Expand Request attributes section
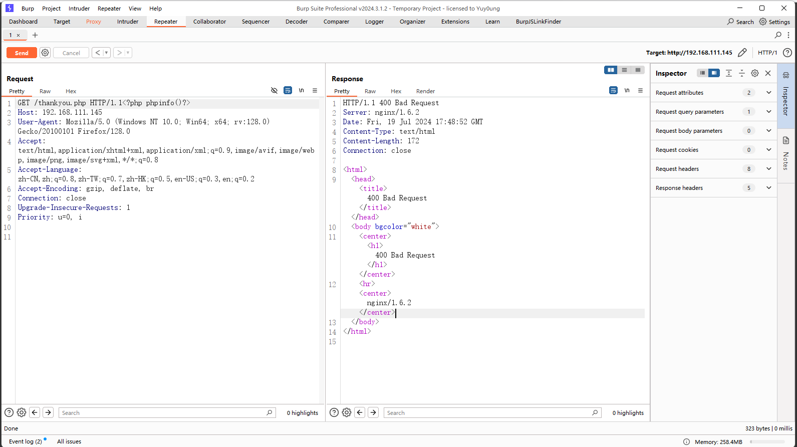Image resolution: width=797 pixels, height=447 pixels. tap(768, 93)
